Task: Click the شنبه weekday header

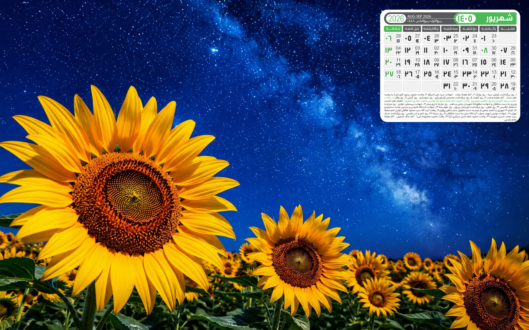Action: pyautogui.click(x=508, y=29)
